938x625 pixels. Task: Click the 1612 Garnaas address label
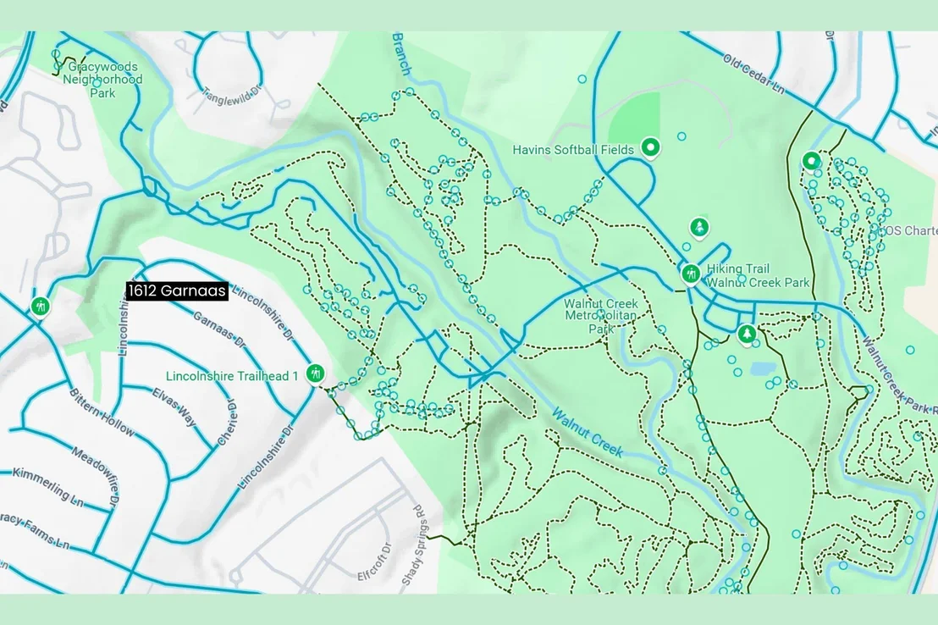point(177,291)
